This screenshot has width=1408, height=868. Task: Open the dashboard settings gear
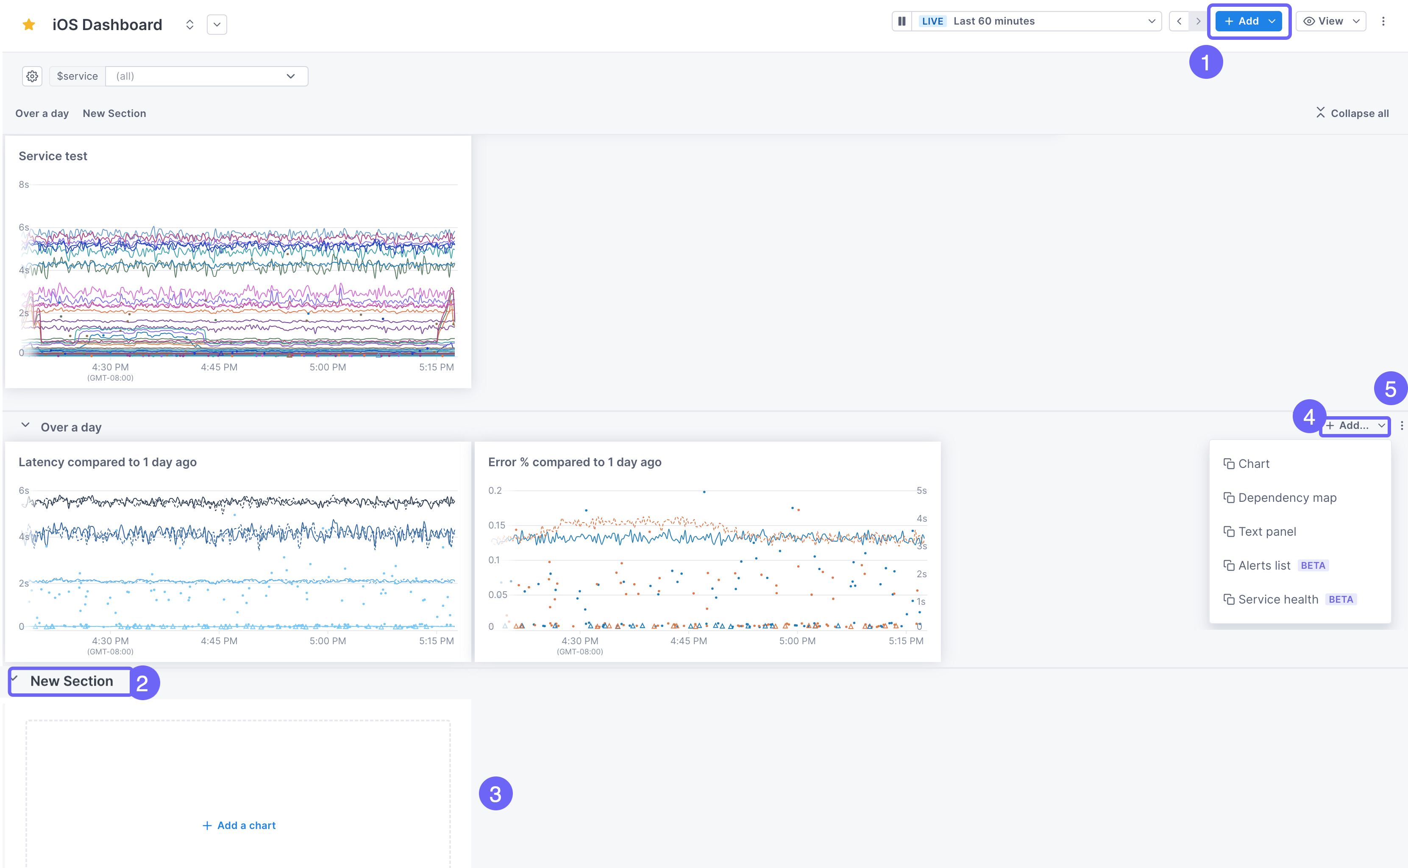(x=32, y=76)
